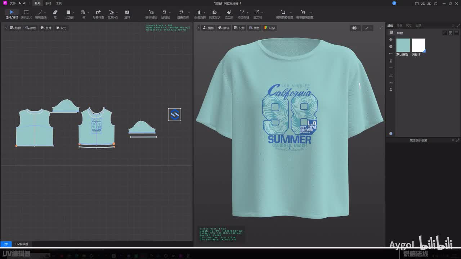Switch to the 开始 ribbon tab
461x259 pixels.
point(37,3)
